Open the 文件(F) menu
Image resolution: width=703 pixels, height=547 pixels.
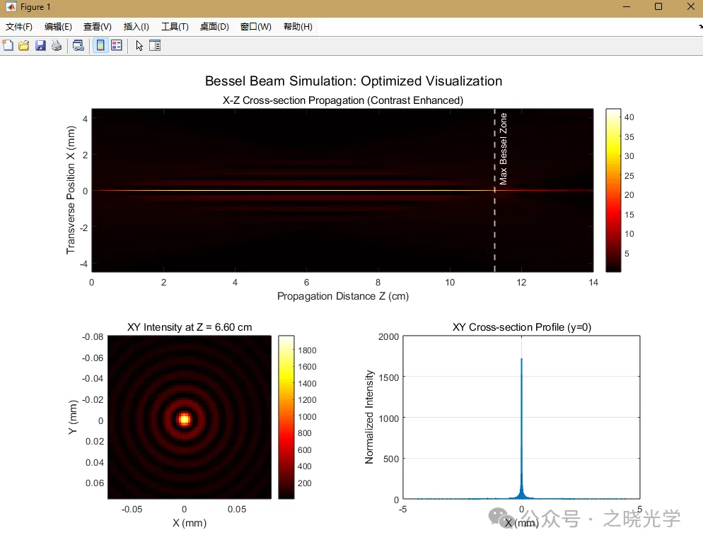(19, 27)
